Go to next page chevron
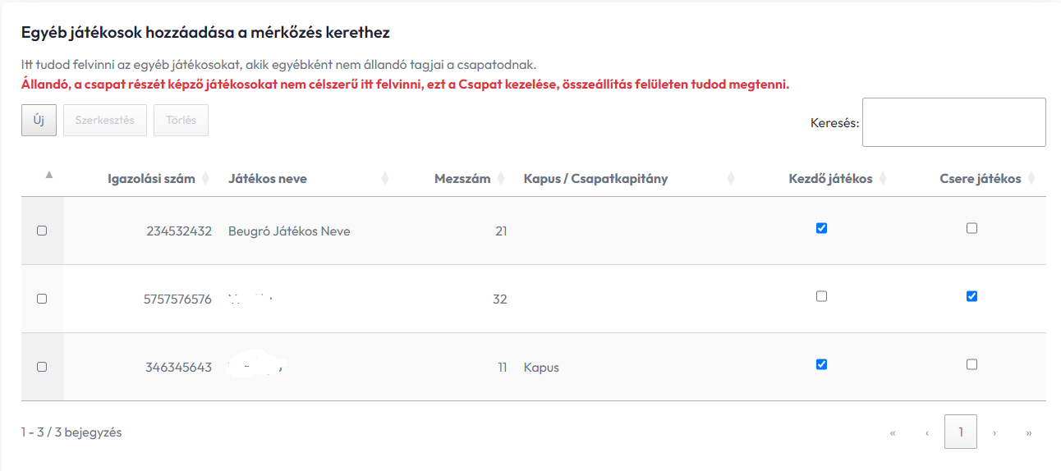The width and height of the screenshot is (1061, 471). click(x=994, y=432)
